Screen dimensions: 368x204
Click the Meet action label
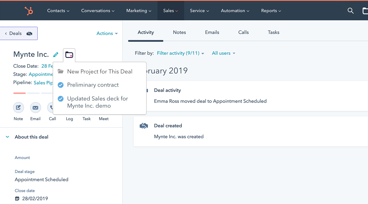tap(104, 119)
